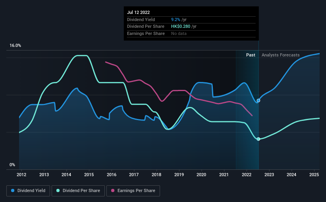Click the tooltip Dividend Yield row label
The image size is (326, 202).
141,19
